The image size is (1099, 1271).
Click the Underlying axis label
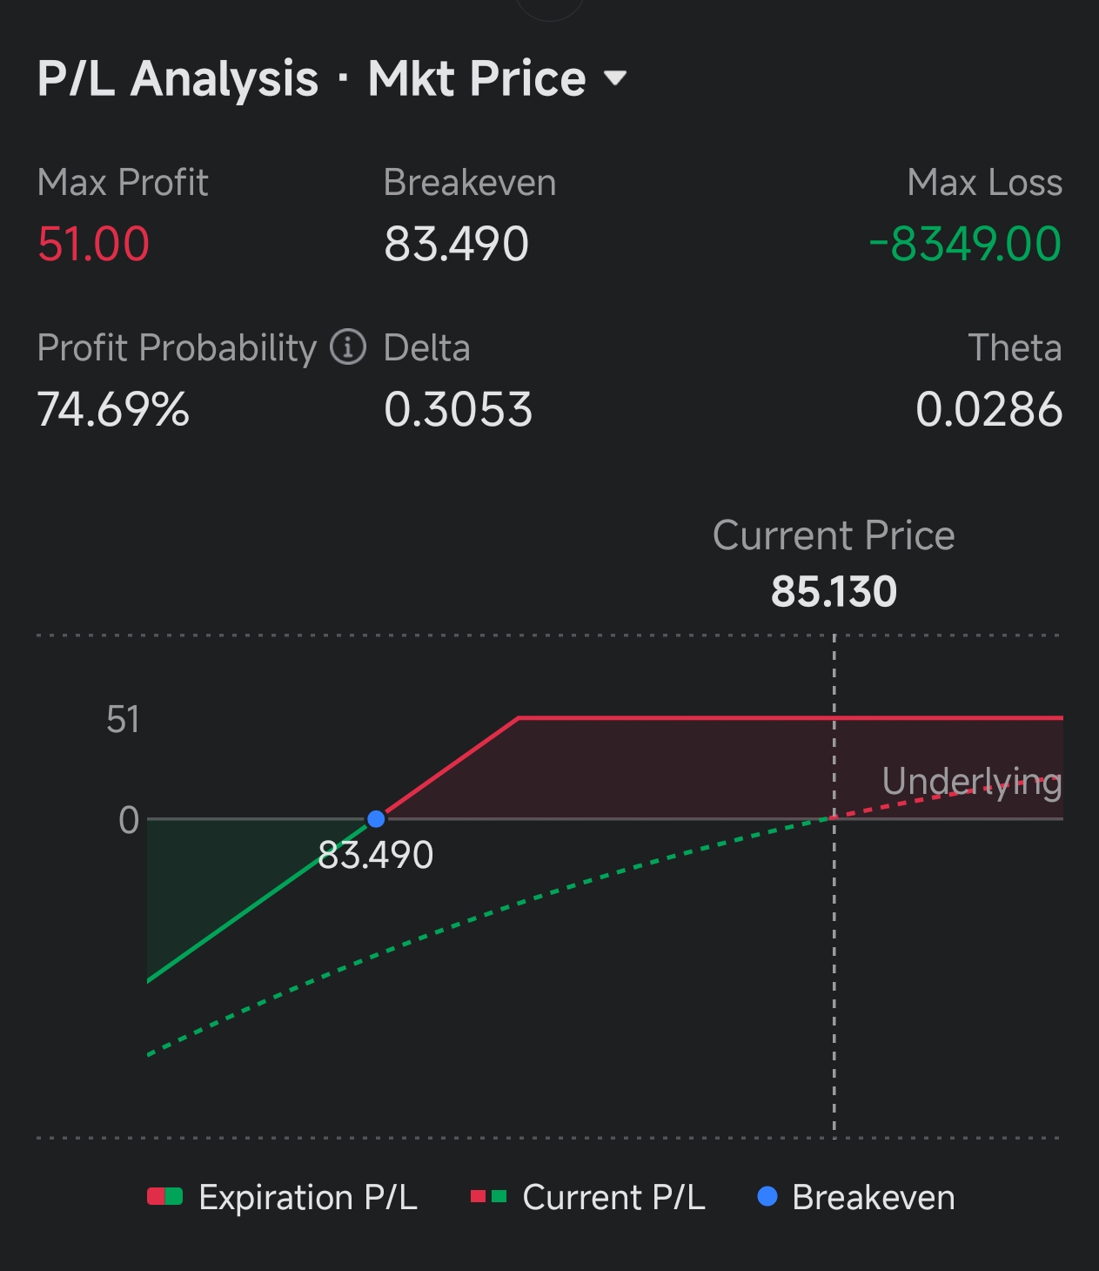(x=971, y=782)
